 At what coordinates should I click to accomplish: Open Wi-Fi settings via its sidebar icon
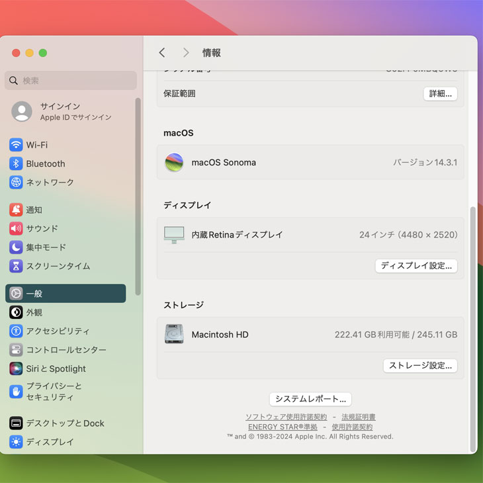16,145
